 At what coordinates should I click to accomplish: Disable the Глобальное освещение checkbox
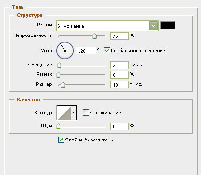click(107, 51)
